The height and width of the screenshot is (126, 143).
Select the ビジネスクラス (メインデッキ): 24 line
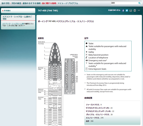click(x=99, y=108)
